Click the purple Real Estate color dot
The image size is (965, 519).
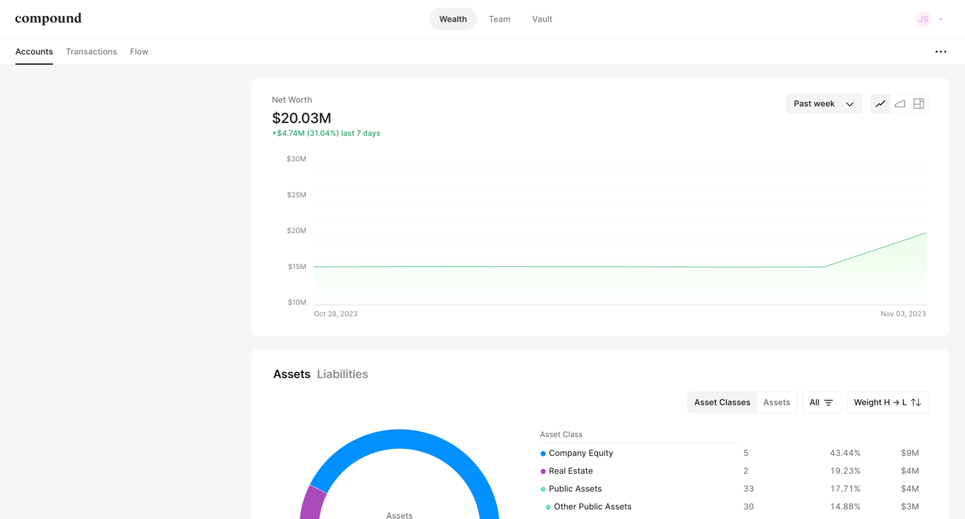(x=543, y=472)
